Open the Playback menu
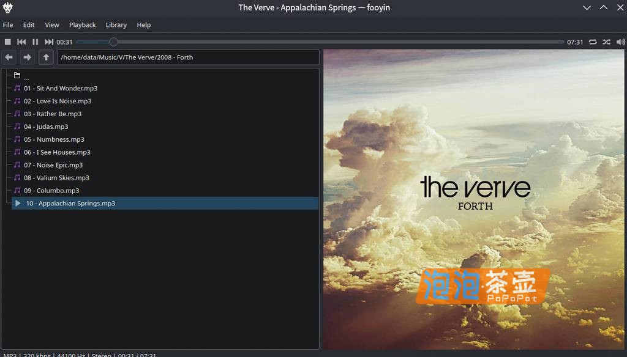Screen dimensions: 627x357 pos(82,25)
